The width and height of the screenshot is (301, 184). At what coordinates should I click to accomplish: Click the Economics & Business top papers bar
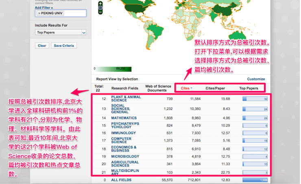click(255, 149)
